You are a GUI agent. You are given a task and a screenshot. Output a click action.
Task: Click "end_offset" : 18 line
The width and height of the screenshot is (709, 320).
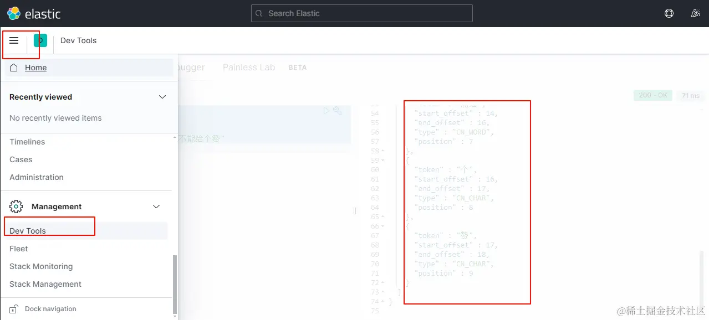pyautogui.click(x=452, y=255)
